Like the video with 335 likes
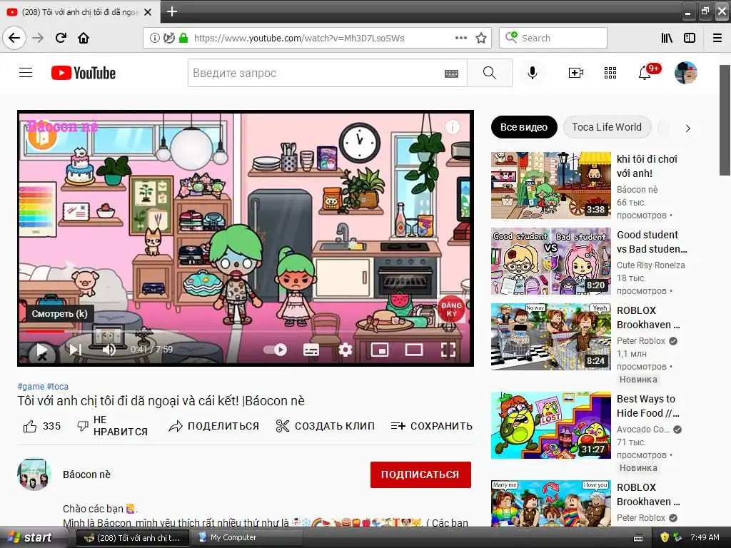 [x=42, y=426]
